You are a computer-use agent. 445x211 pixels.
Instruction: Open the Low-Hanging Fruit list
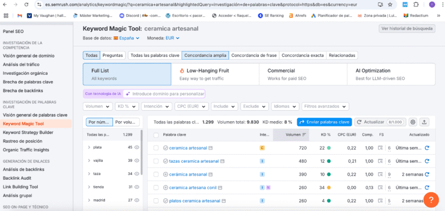tap(215, 74)
